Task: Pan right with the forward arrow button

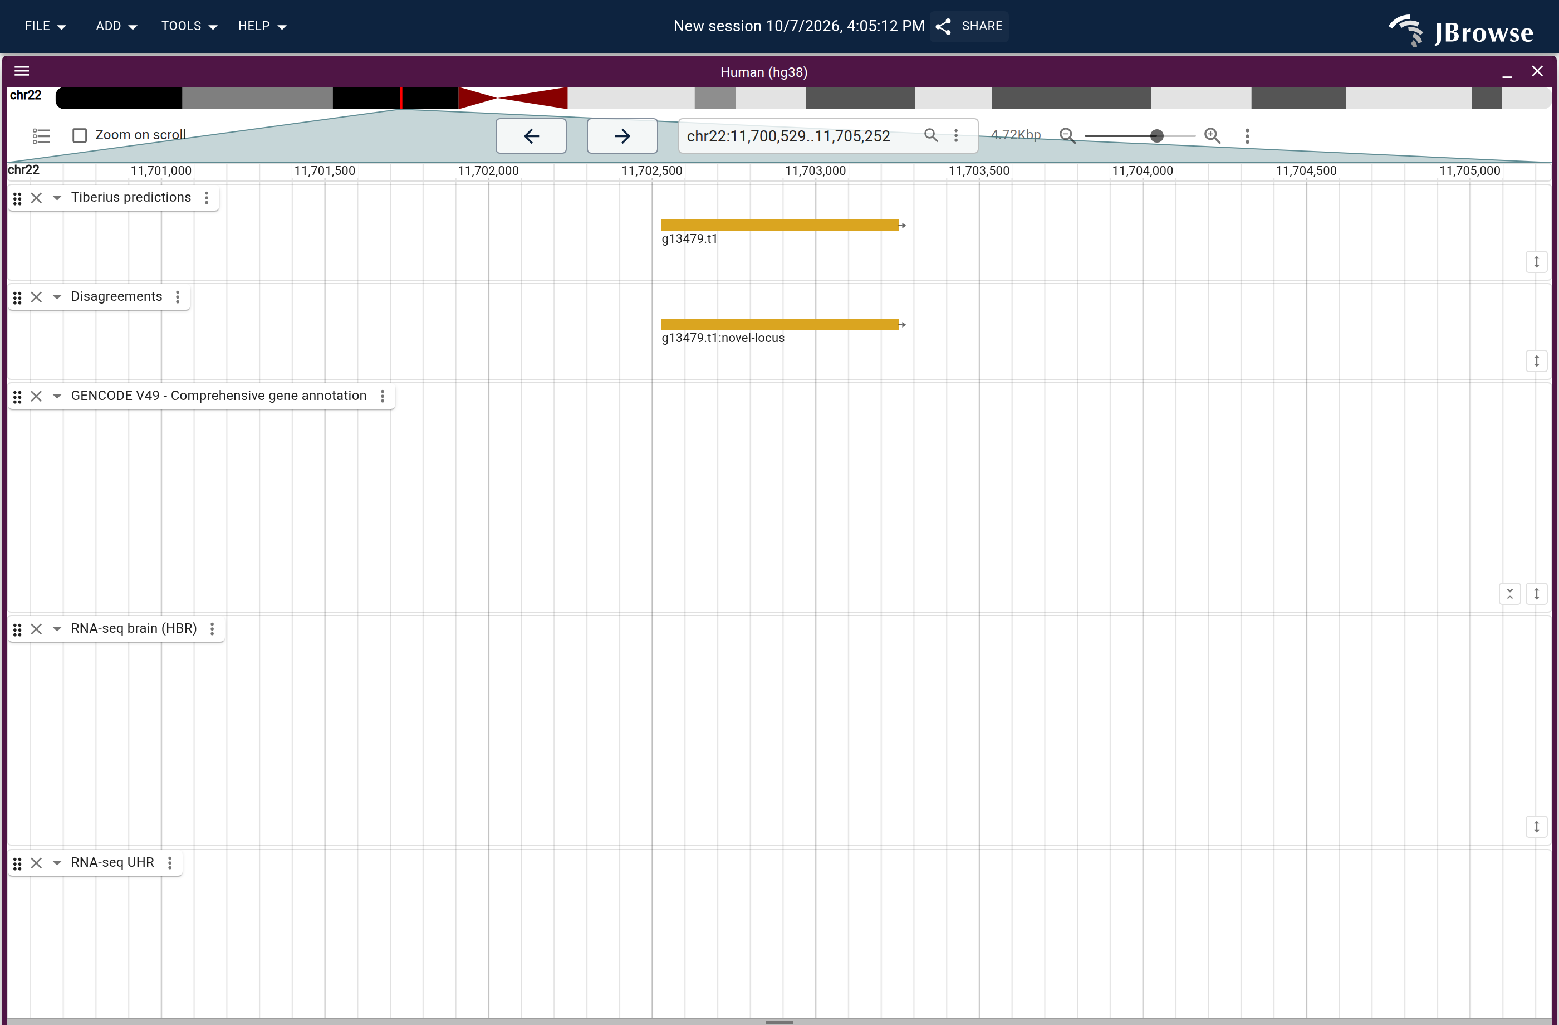Action: (622, 136)
